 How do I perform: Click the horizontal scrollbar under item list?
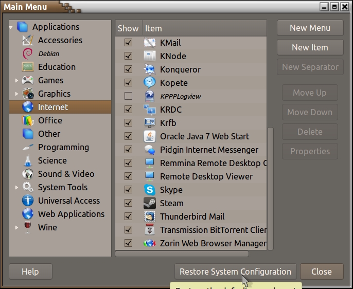tap(182, 254)
